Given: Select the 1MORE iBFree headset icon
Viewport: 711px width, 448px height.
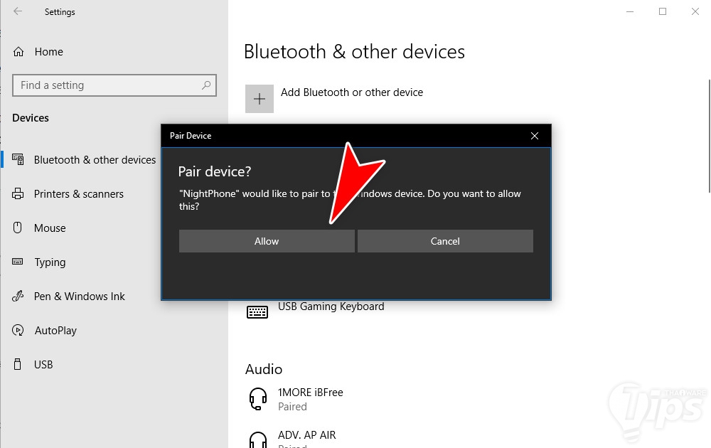Looking at the screenshot, I should 258,399.
